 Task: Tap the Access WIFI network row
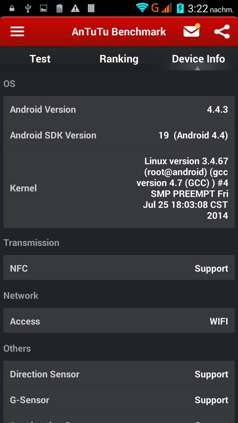pos(119,321)
